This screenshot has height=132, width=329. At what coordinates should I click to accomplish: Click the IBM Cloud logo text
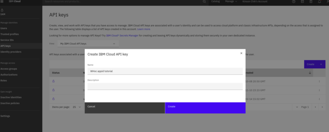click(x=15, y=2)
